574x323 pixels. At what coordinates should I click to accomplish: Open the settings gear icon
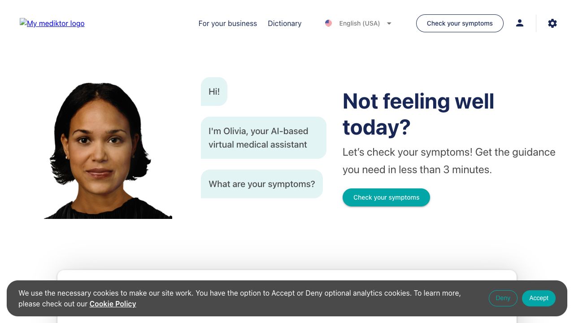(552, 23)
